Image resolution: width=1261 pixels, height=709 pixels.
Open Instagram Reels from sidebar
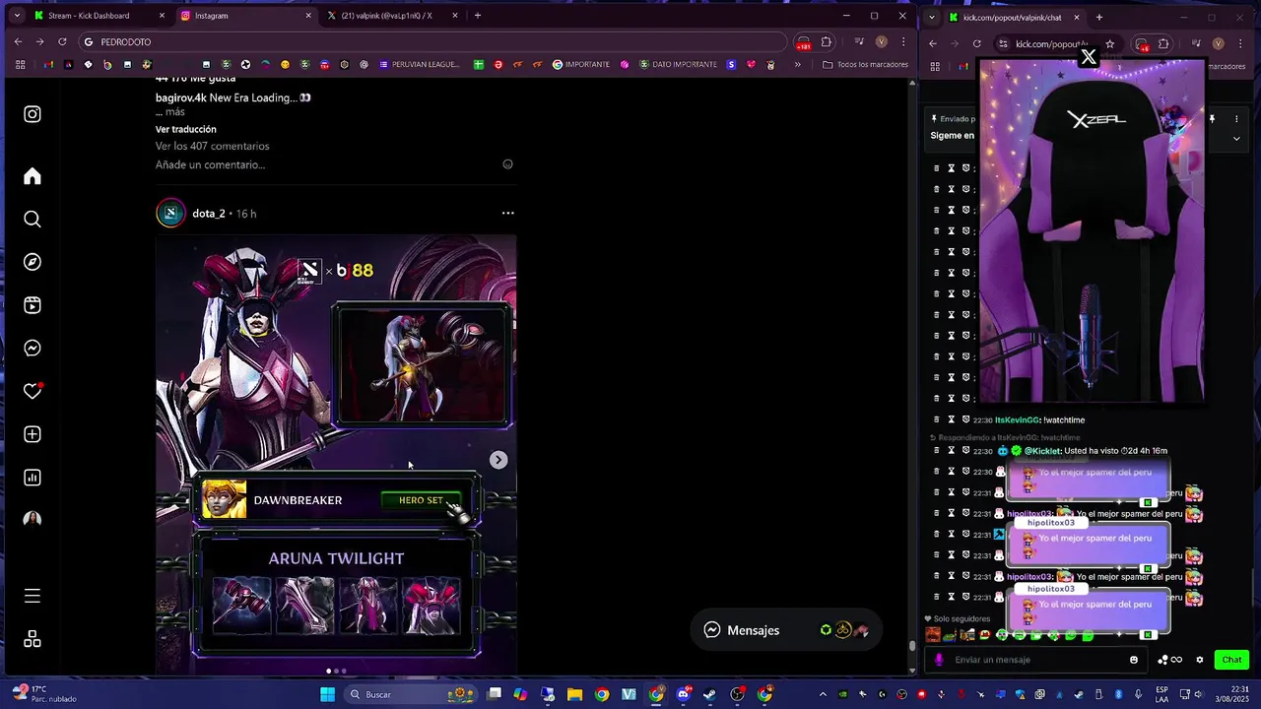(x=33, y=305)
